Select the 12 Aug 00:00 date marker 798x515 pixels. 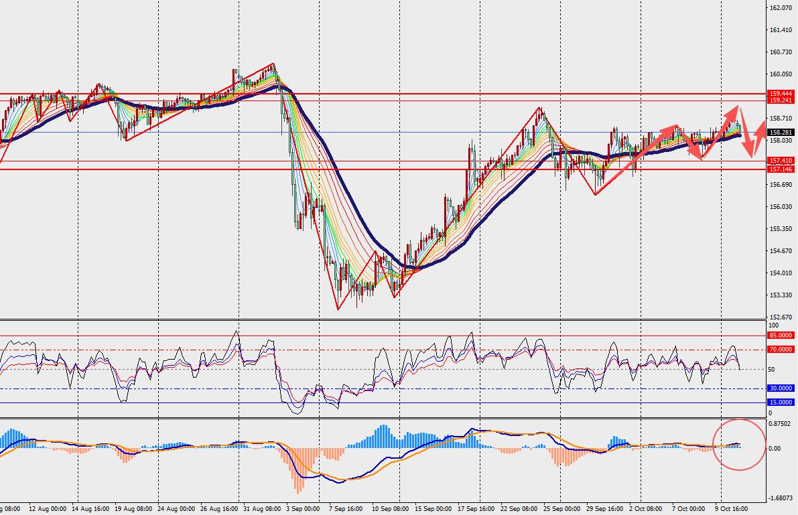pyautogui.click(x=48, y=509)
